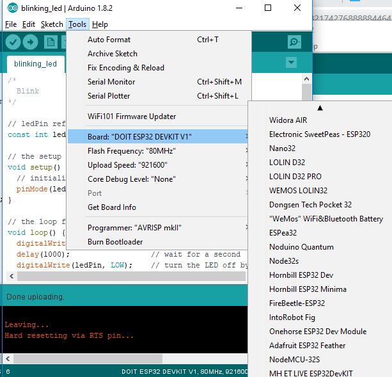Open the Sketch menu

[x=52, y=24]
